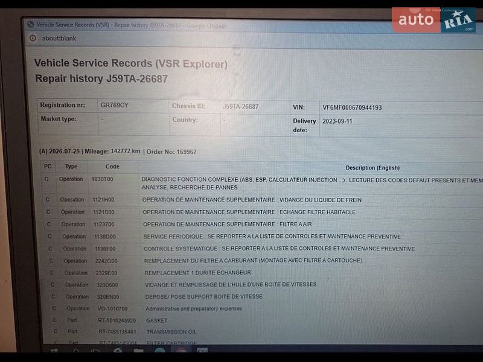Select delivery date 2023-09-11
483x362 pixels.
337,121
